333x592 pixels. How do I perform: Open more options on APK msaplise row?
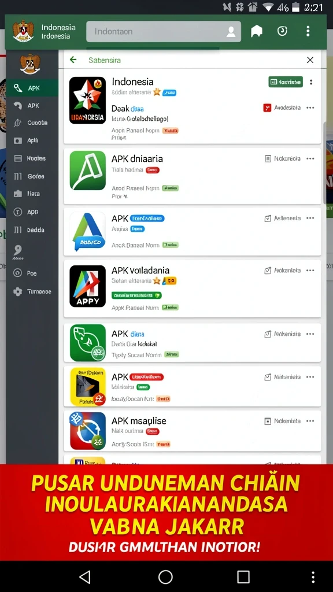pos(310,421)
